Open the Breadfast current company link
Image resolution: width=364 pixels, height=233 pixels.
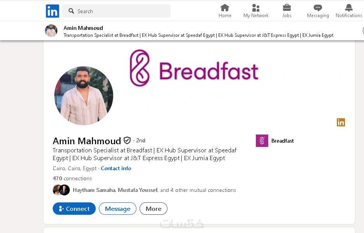tap(283, 141)
